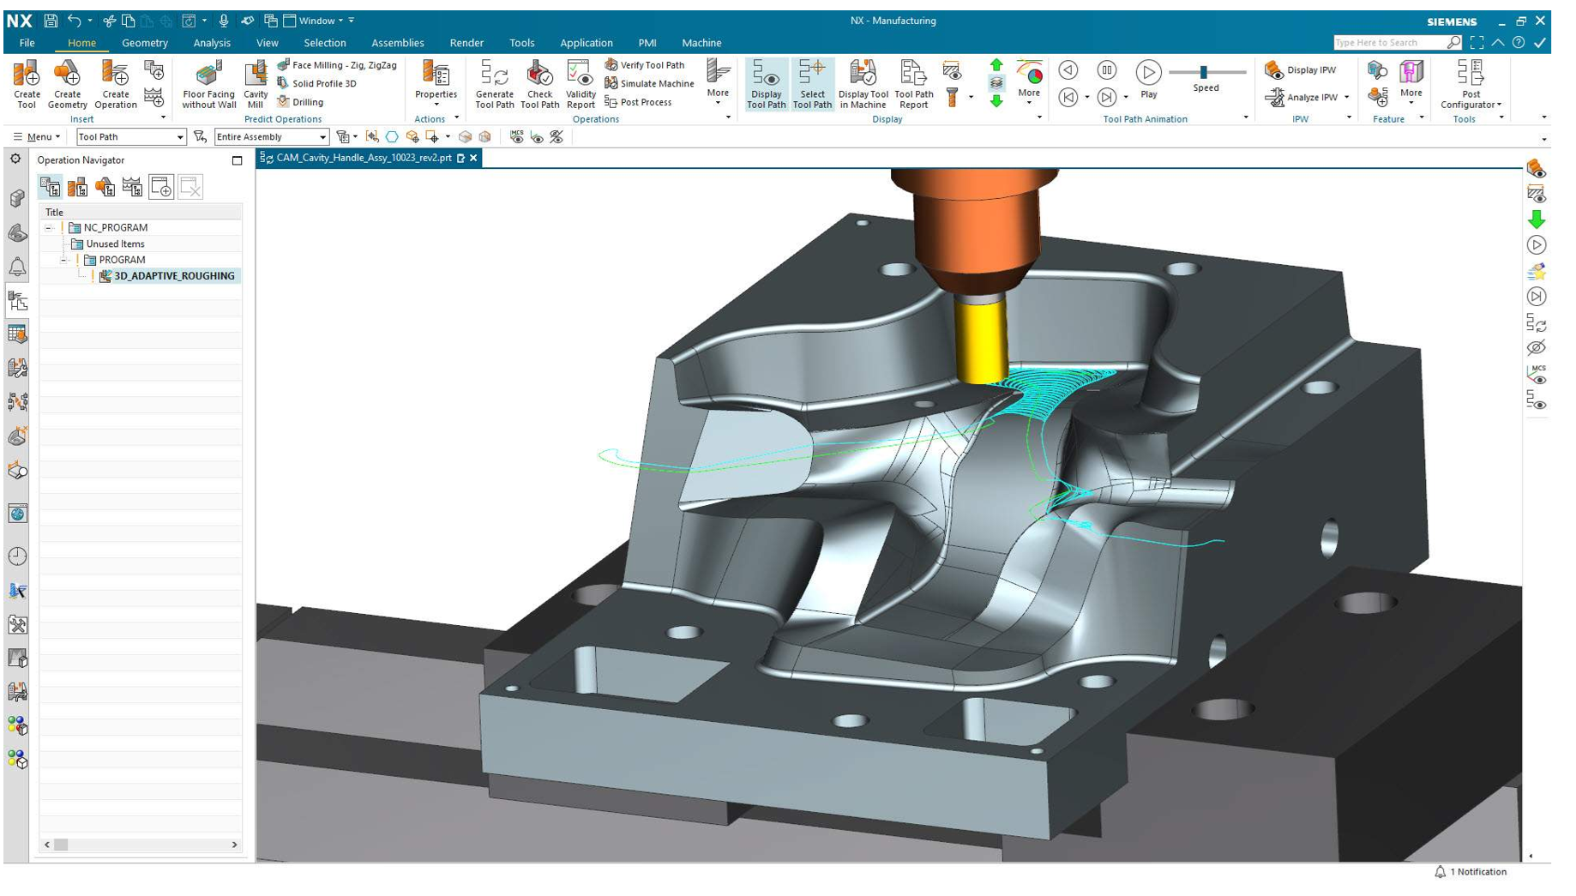Click the search command field
The height and width of the screenshot is (896, 1576).
(1390, 43)
